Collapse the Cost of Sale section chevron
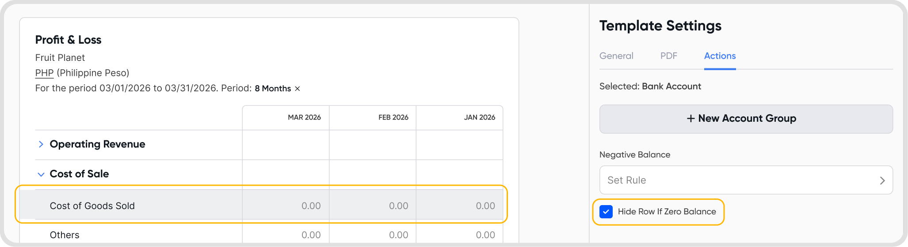Screen dimensions: 908x247 [41, 174]
